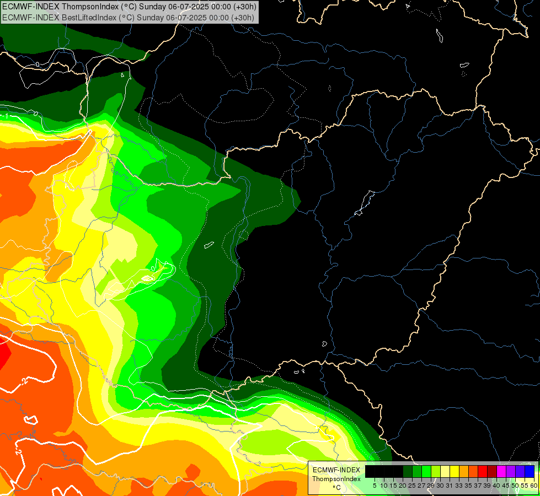Pick the blue 55-60 legend swatch
This screenshot has width=540, height=496.
point(530,471)
